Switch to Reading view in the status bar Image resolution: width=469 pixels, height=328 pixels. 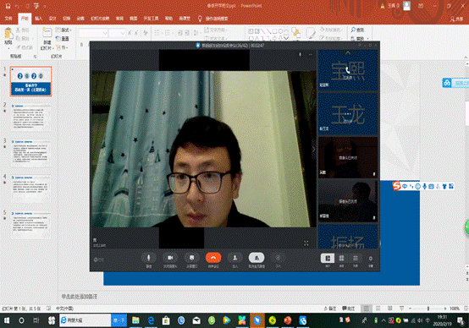[389, 309]
